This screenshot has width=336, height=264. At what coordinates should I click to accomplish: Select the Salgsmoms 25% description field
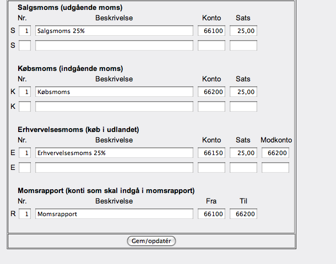coord(114,31)
